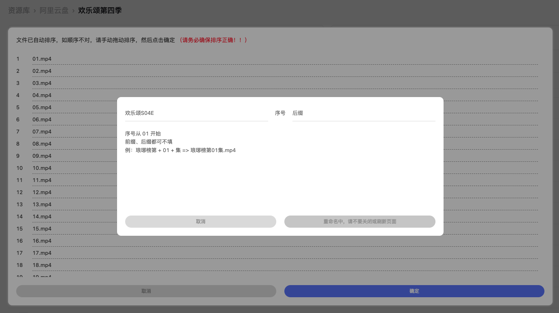Select the 18.mp4 file row
Screen dimensions: 559x313
(x=42, y=265)
